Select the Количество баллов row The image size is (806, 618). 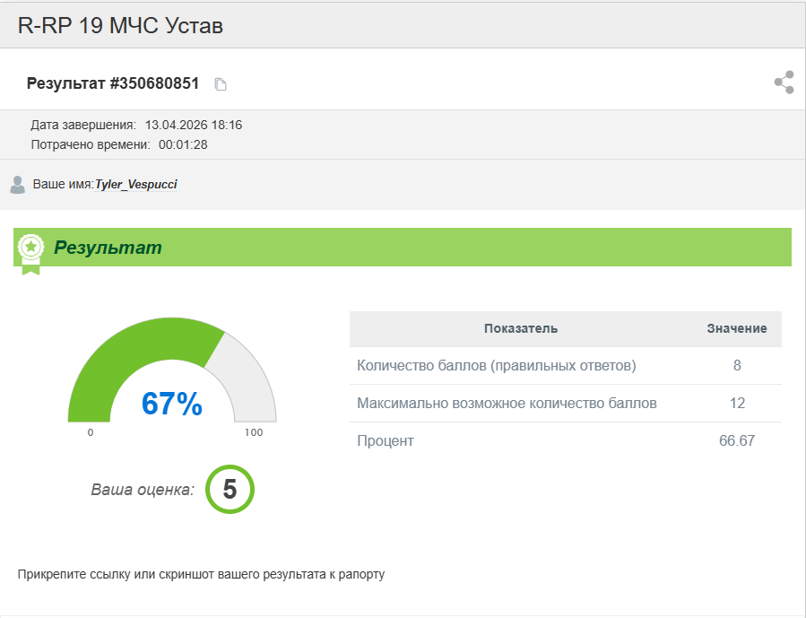pyautogui.click(x=496, y=366)
